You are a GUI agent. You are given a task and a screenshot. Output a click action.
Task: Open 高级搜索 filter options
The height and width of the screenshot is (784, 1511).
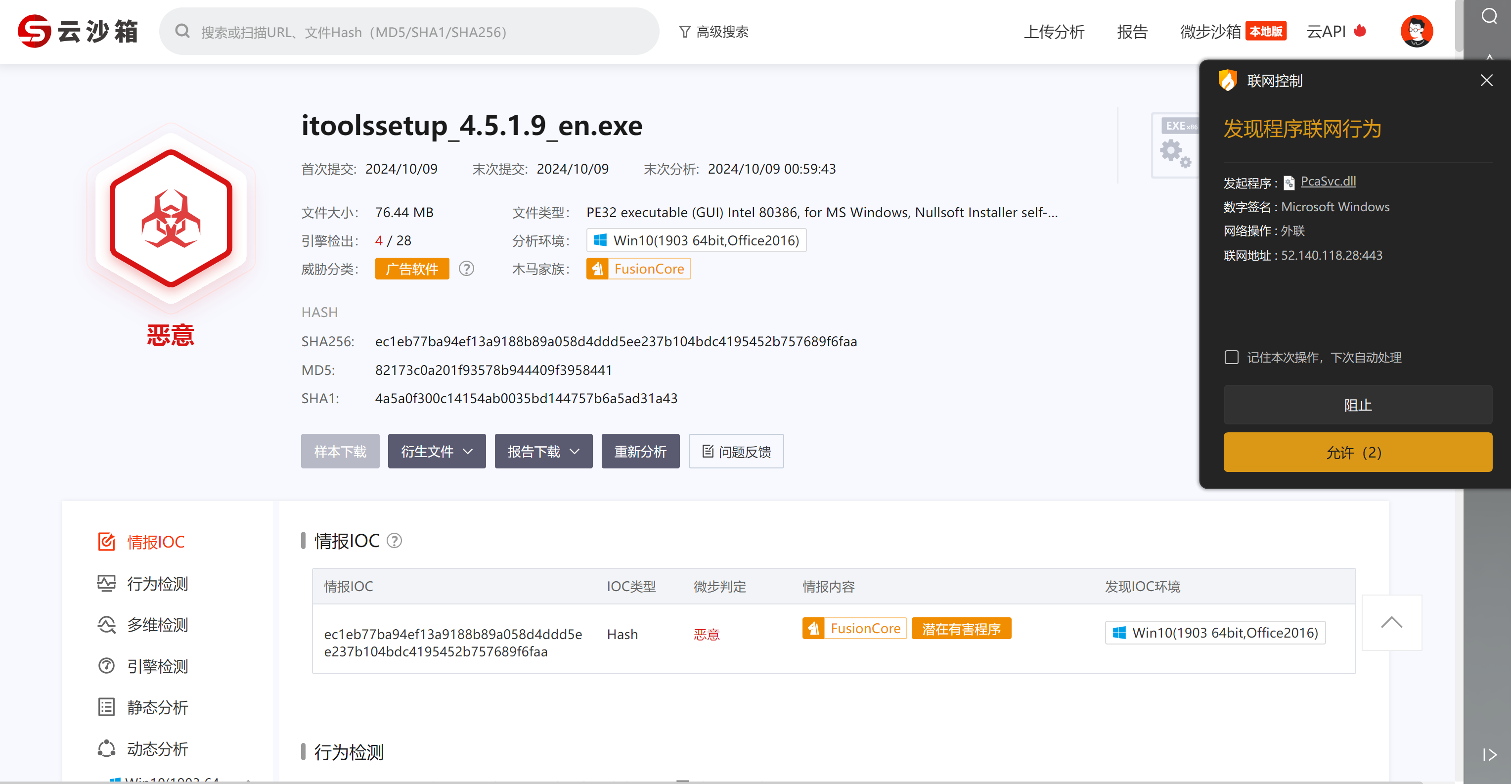tap(713, 32)
